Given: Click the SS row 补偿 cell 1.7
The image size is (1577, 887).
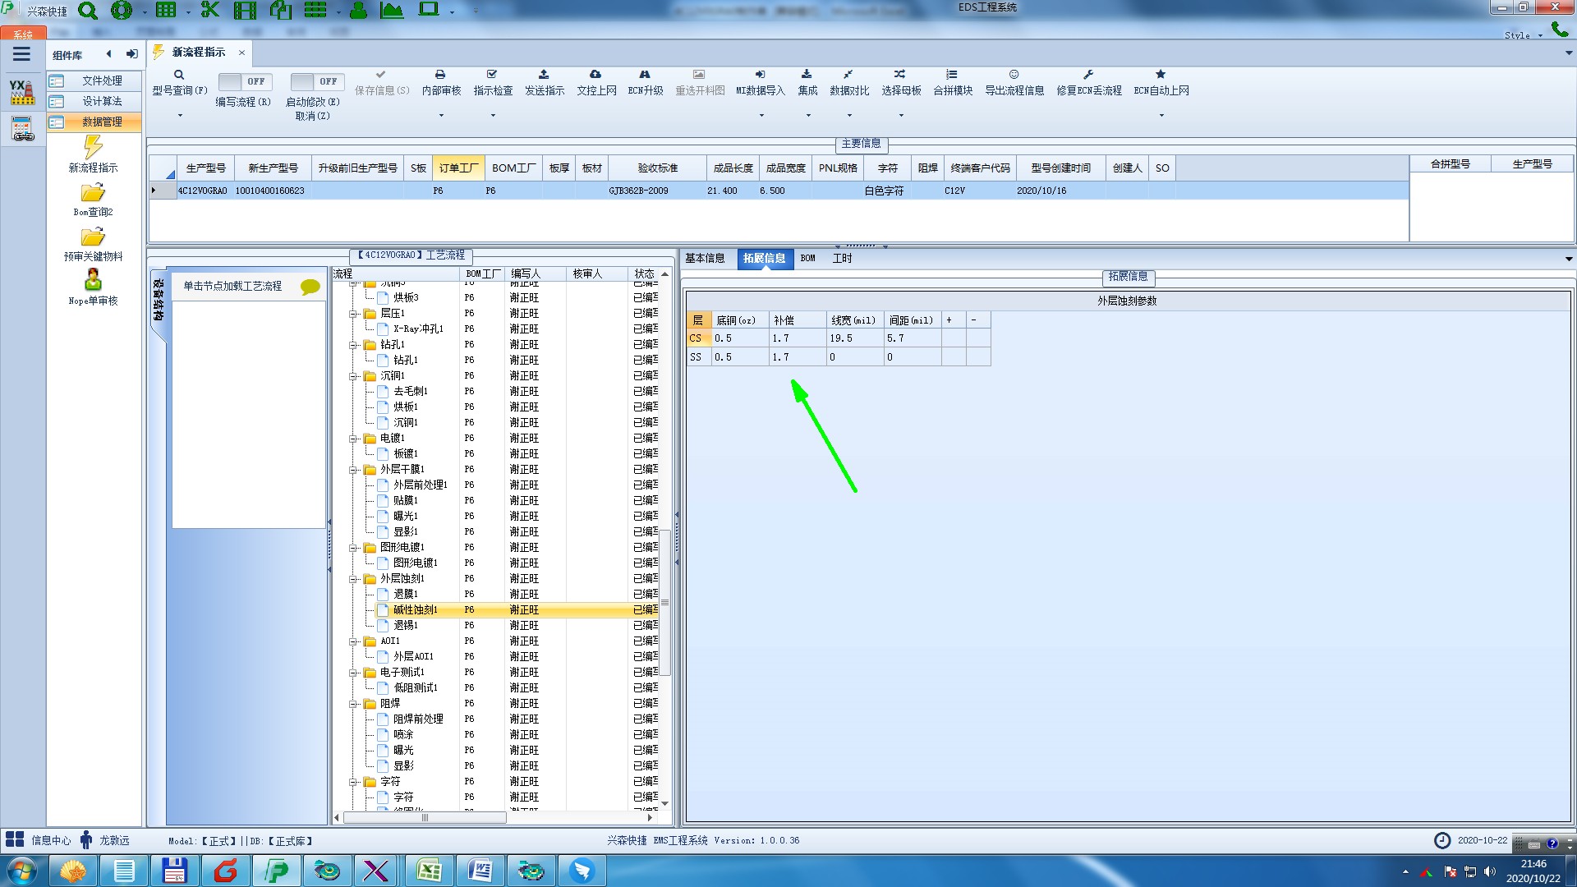Looking at the screenshot, I should tap(798, 357).
